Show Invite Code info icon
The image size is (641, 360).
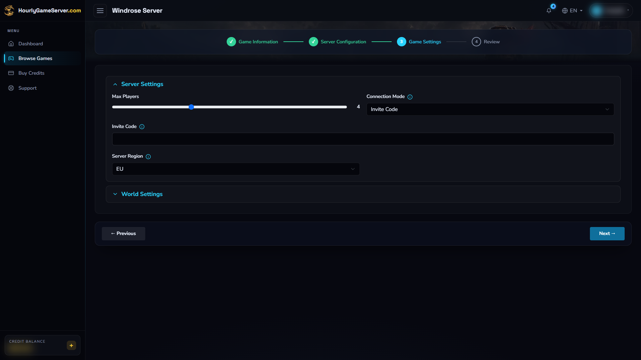pyautogui.click(x=142, y=127)
